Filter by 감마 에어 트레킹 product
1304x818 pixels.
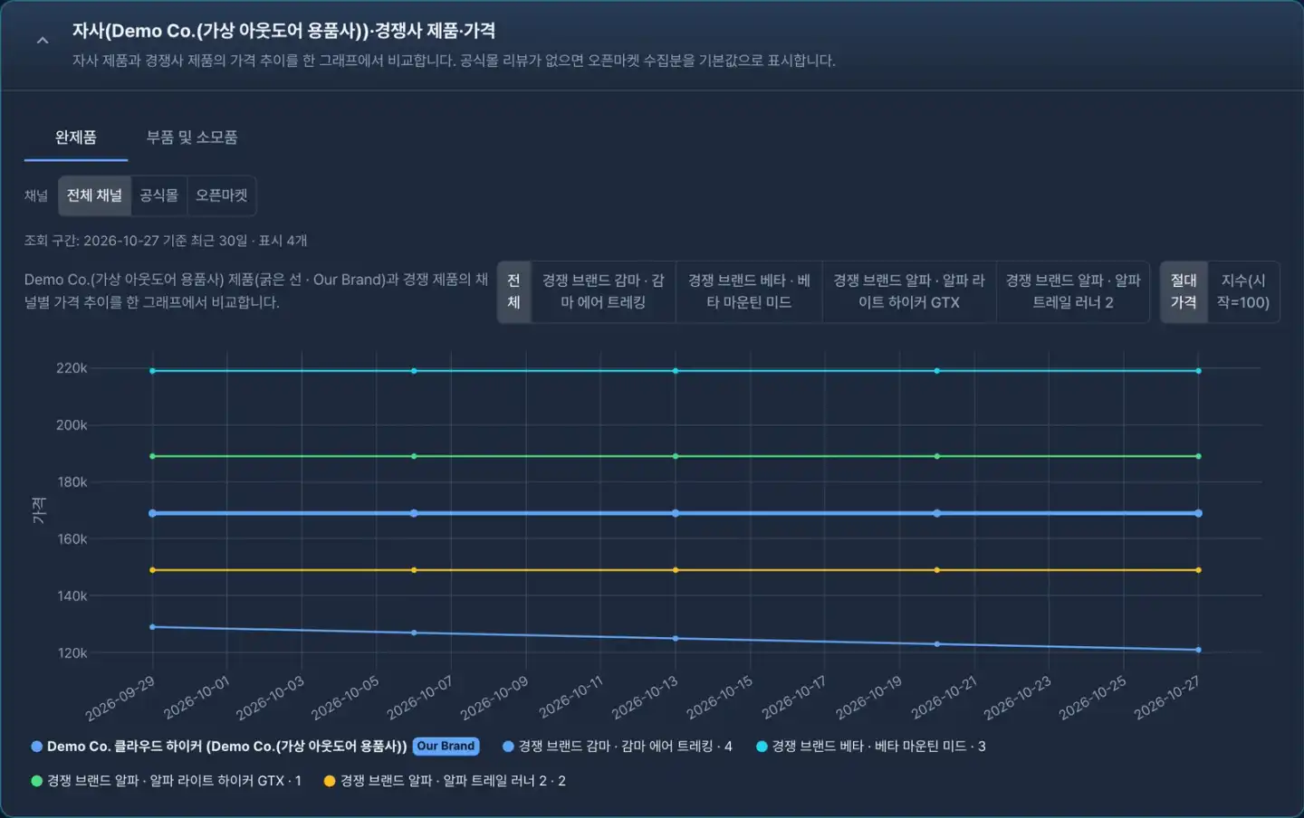pyautogui.click(x=603, y=291)
